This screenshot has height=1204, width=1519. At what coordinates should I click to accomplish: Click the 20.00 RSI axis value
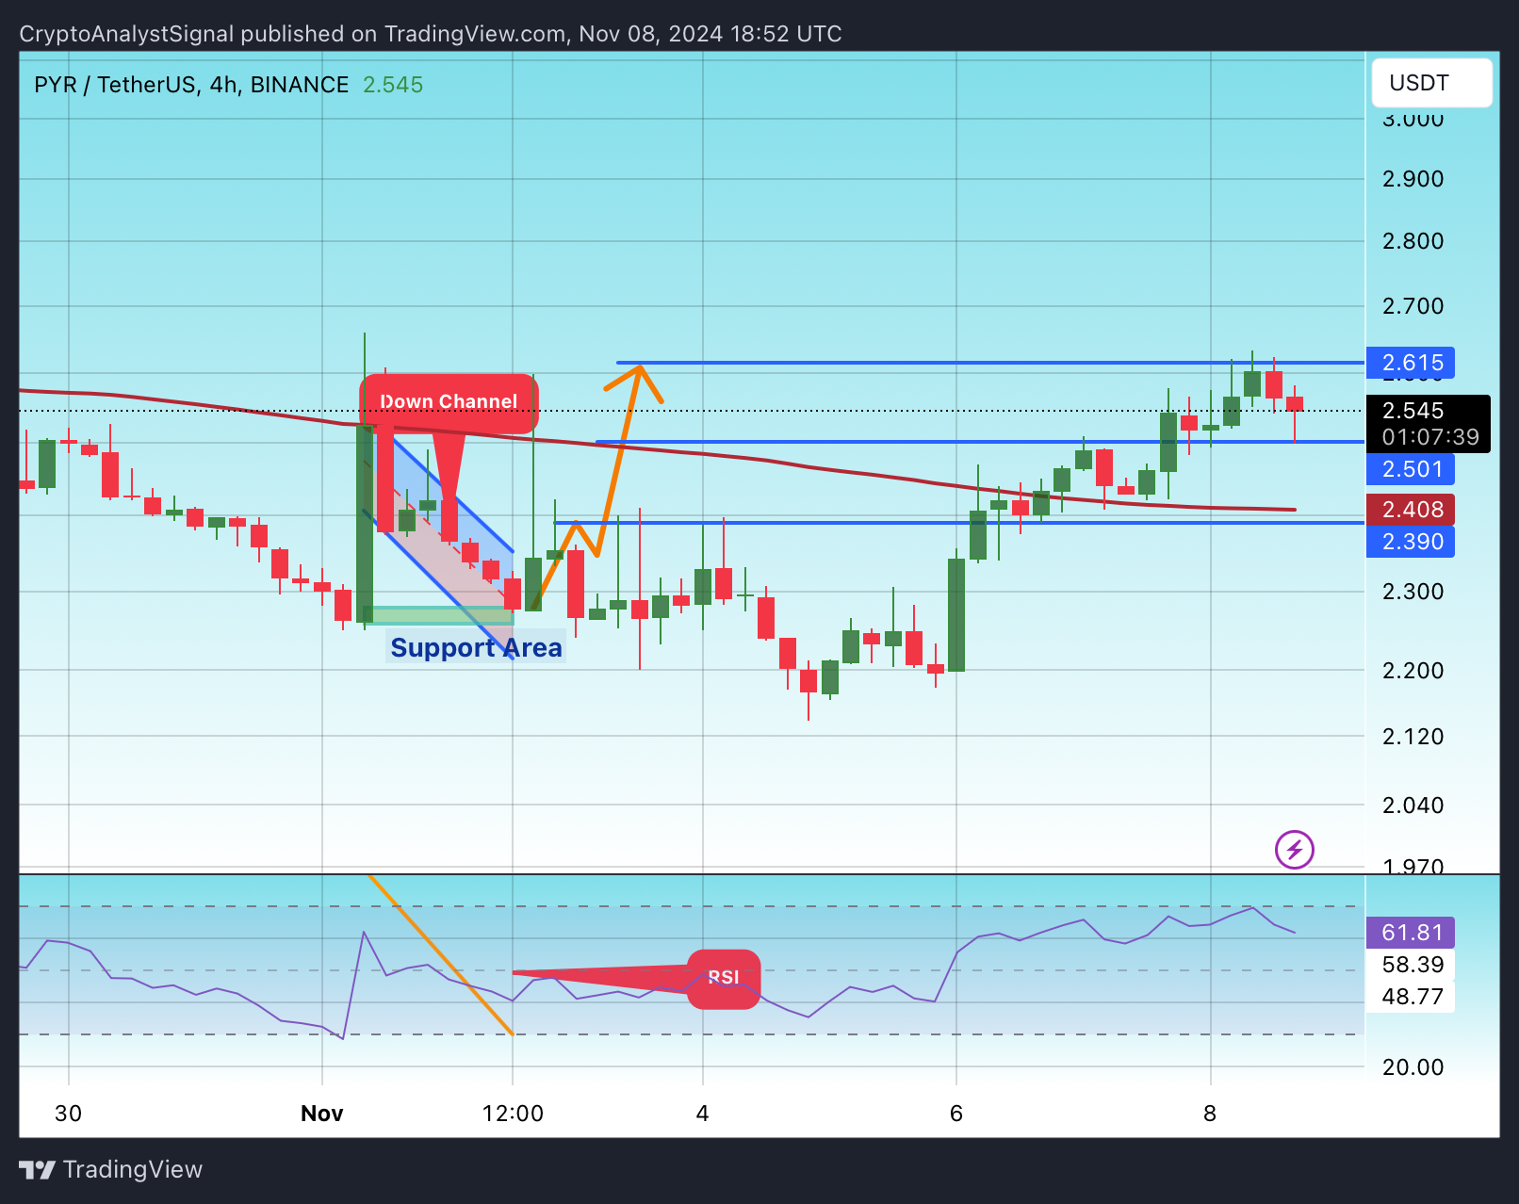coord(1413,1067)
